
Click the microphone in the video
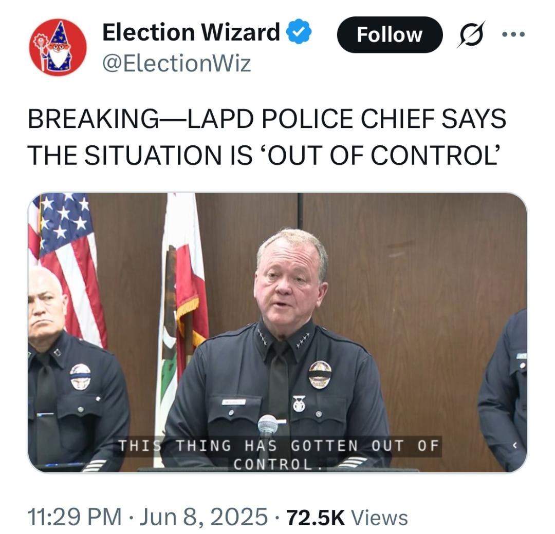coord(268,429)
